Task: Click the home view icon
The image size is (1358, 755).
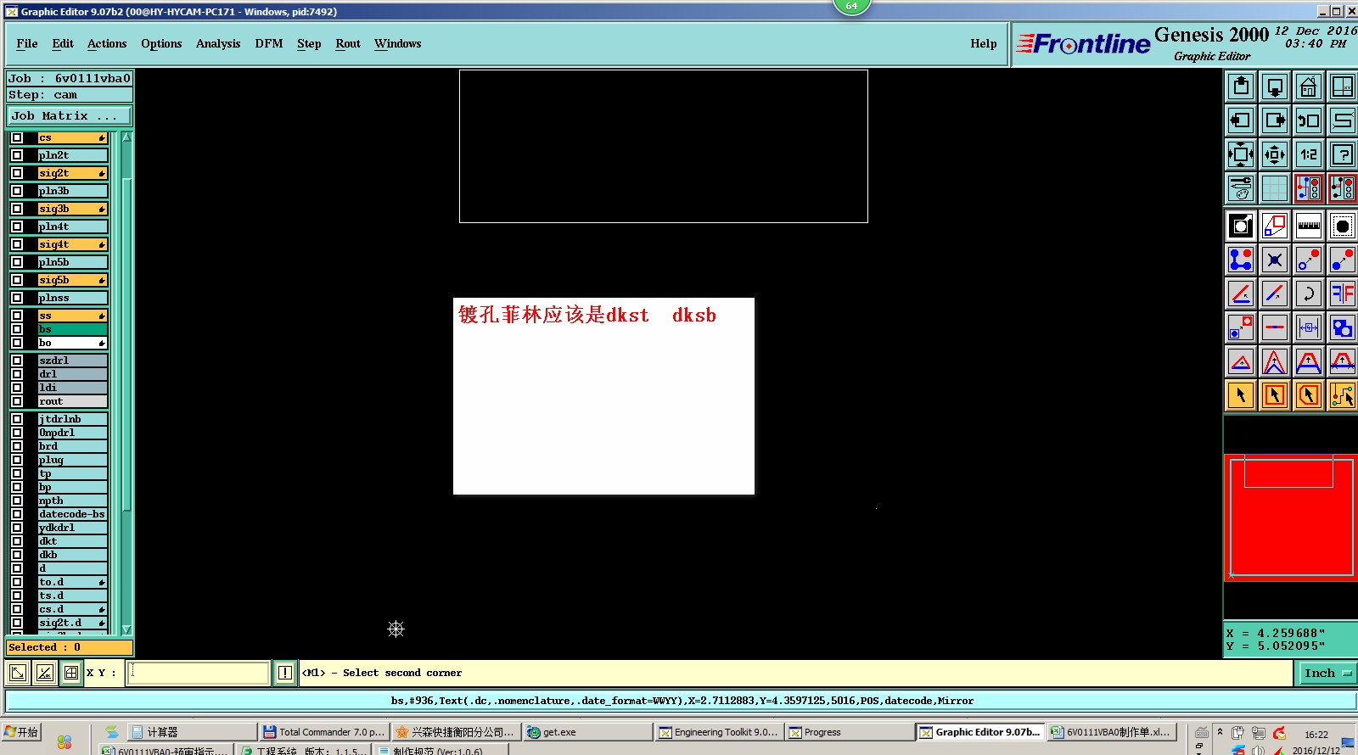Action: click(1309, 87)
